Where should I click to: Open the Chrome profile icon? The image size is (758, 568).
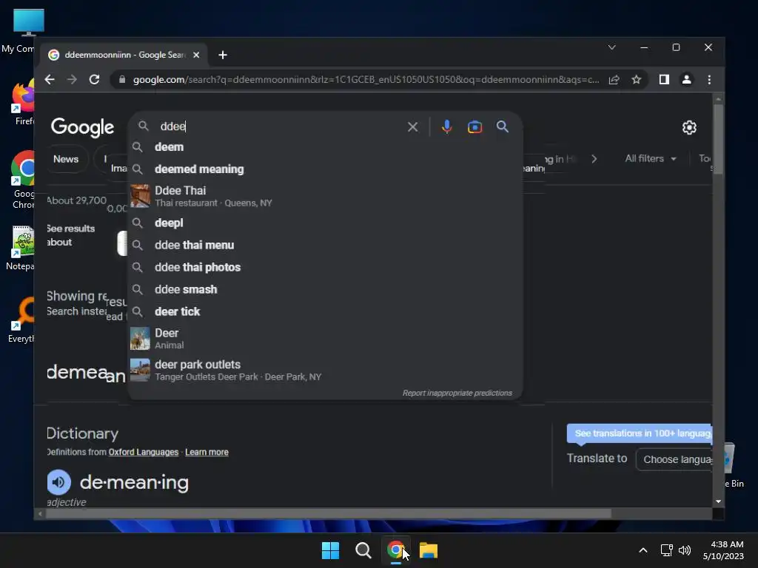(x=686, y=80)
